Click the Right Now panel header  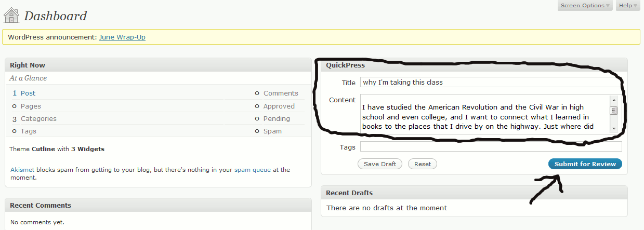(158, 65)
